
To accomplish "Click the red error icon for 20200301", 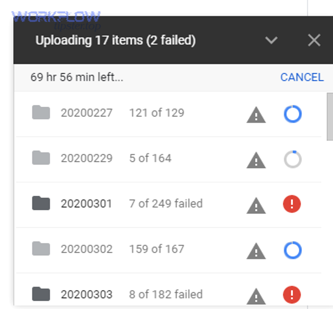I will (292, 204).
